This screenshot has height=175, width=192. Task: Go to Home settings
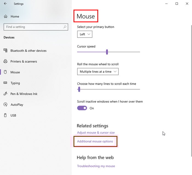point(15,17)
